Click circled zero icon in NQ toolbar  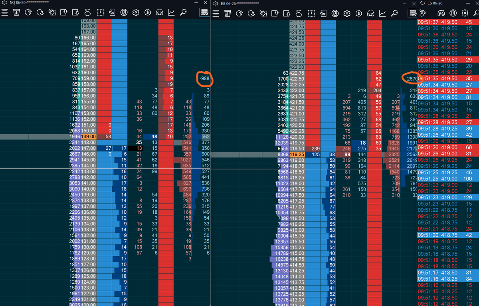point(124,12)
